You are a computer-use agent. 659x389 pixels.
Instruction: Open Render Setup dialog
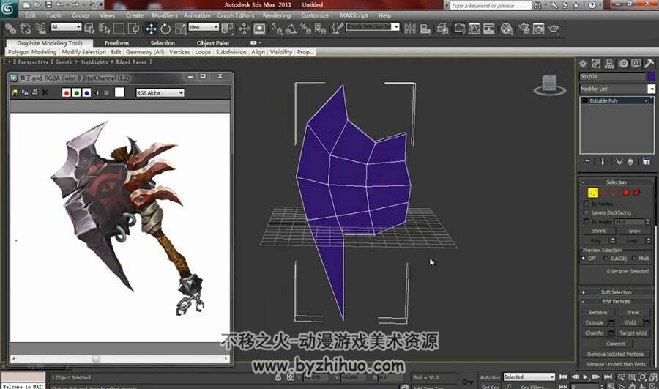coord(524,29)
